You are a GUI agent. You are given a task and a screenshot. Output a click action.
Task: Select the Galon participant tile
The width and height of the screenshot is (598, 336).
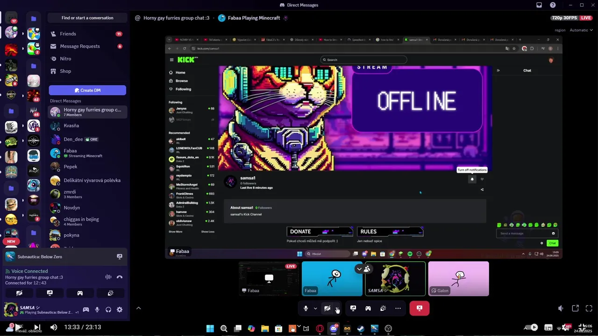(x=458, y=279)
